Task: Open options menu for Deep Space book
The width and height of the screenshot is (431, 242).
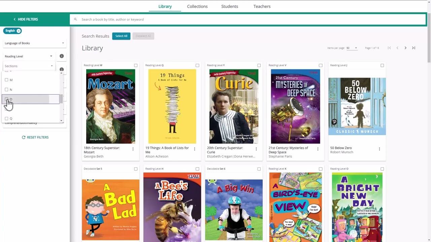Action: 318,149
